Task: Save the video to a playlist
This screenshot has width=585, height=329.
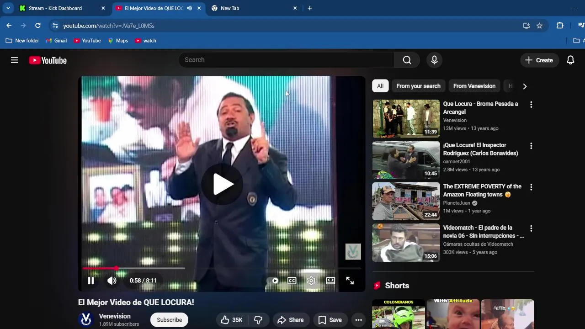Action: 330,320
